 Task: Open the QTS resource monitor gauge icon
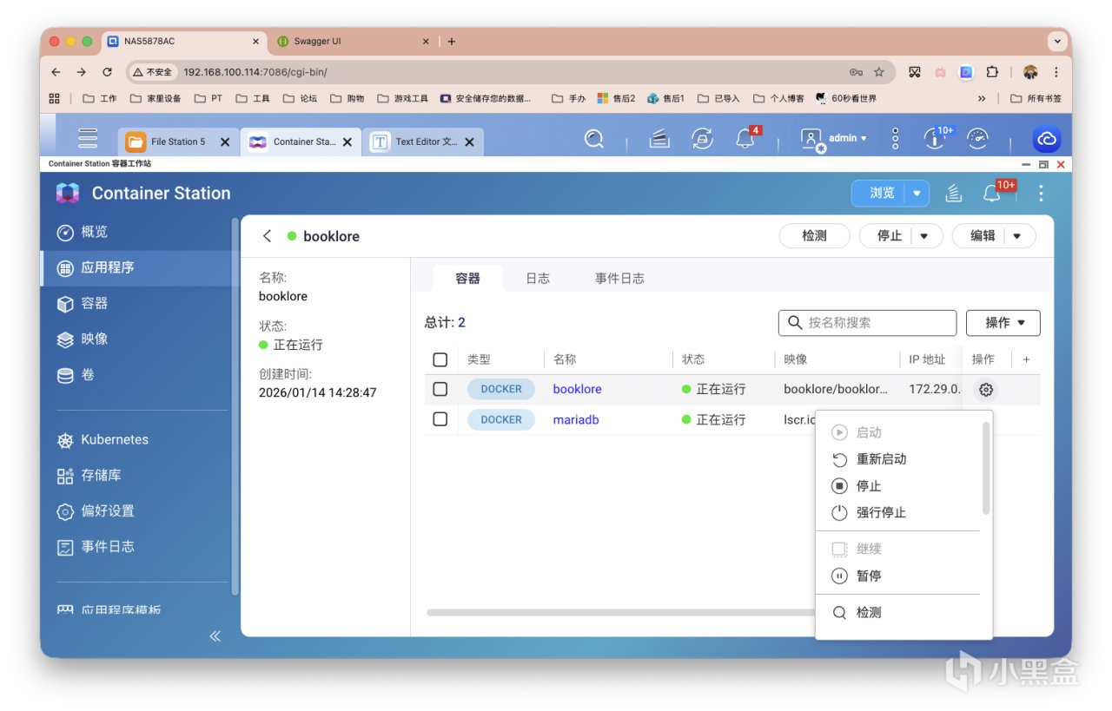[x=978, y=139]
